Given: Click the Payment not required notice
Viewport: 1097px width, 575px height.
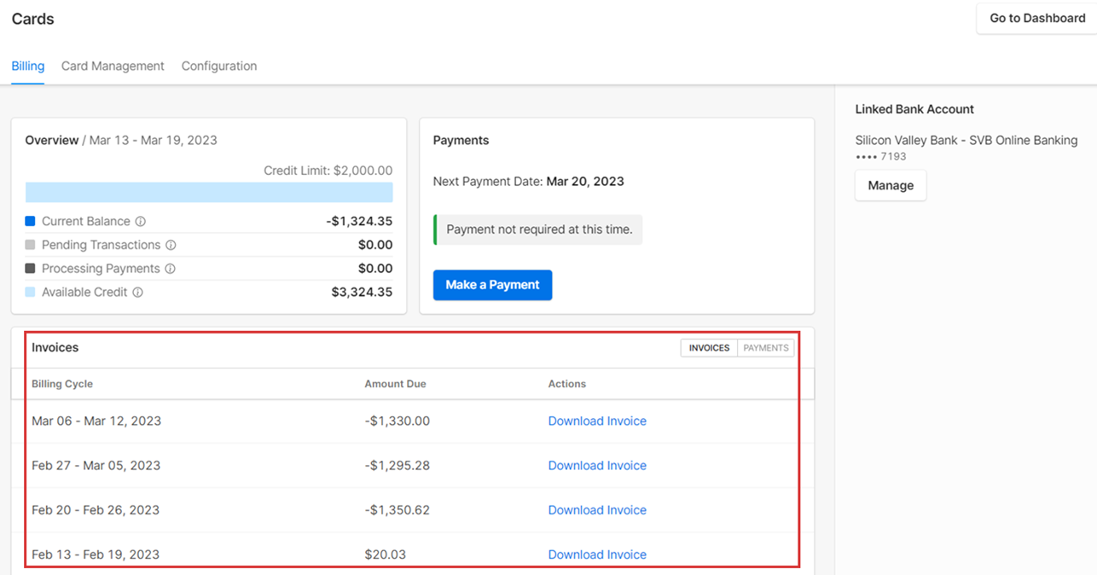Looking at the screenshot, I should click(x=538, y=229).
